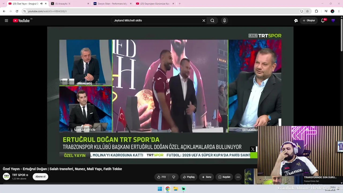Click the install app icon in the address bar

(x=301, y=11)
